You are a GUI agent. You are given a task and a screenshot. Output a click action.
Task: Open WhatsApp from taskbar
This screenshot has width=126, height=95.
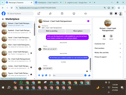21,82
